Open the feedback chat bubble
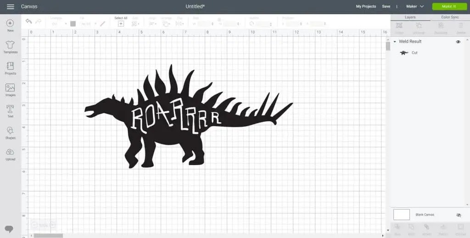 coord(9,229)
